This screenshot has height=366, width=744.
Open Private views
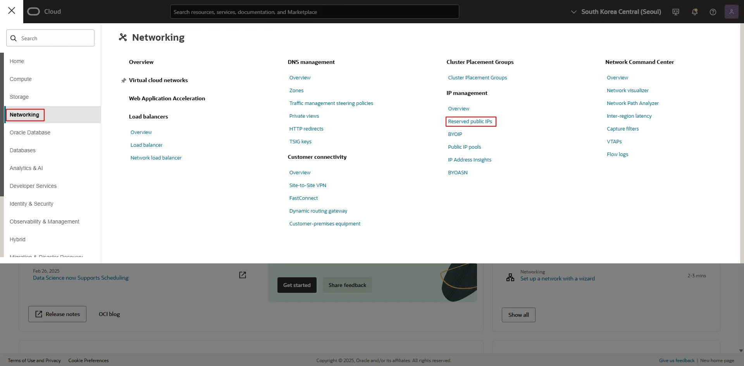(304, 116)
